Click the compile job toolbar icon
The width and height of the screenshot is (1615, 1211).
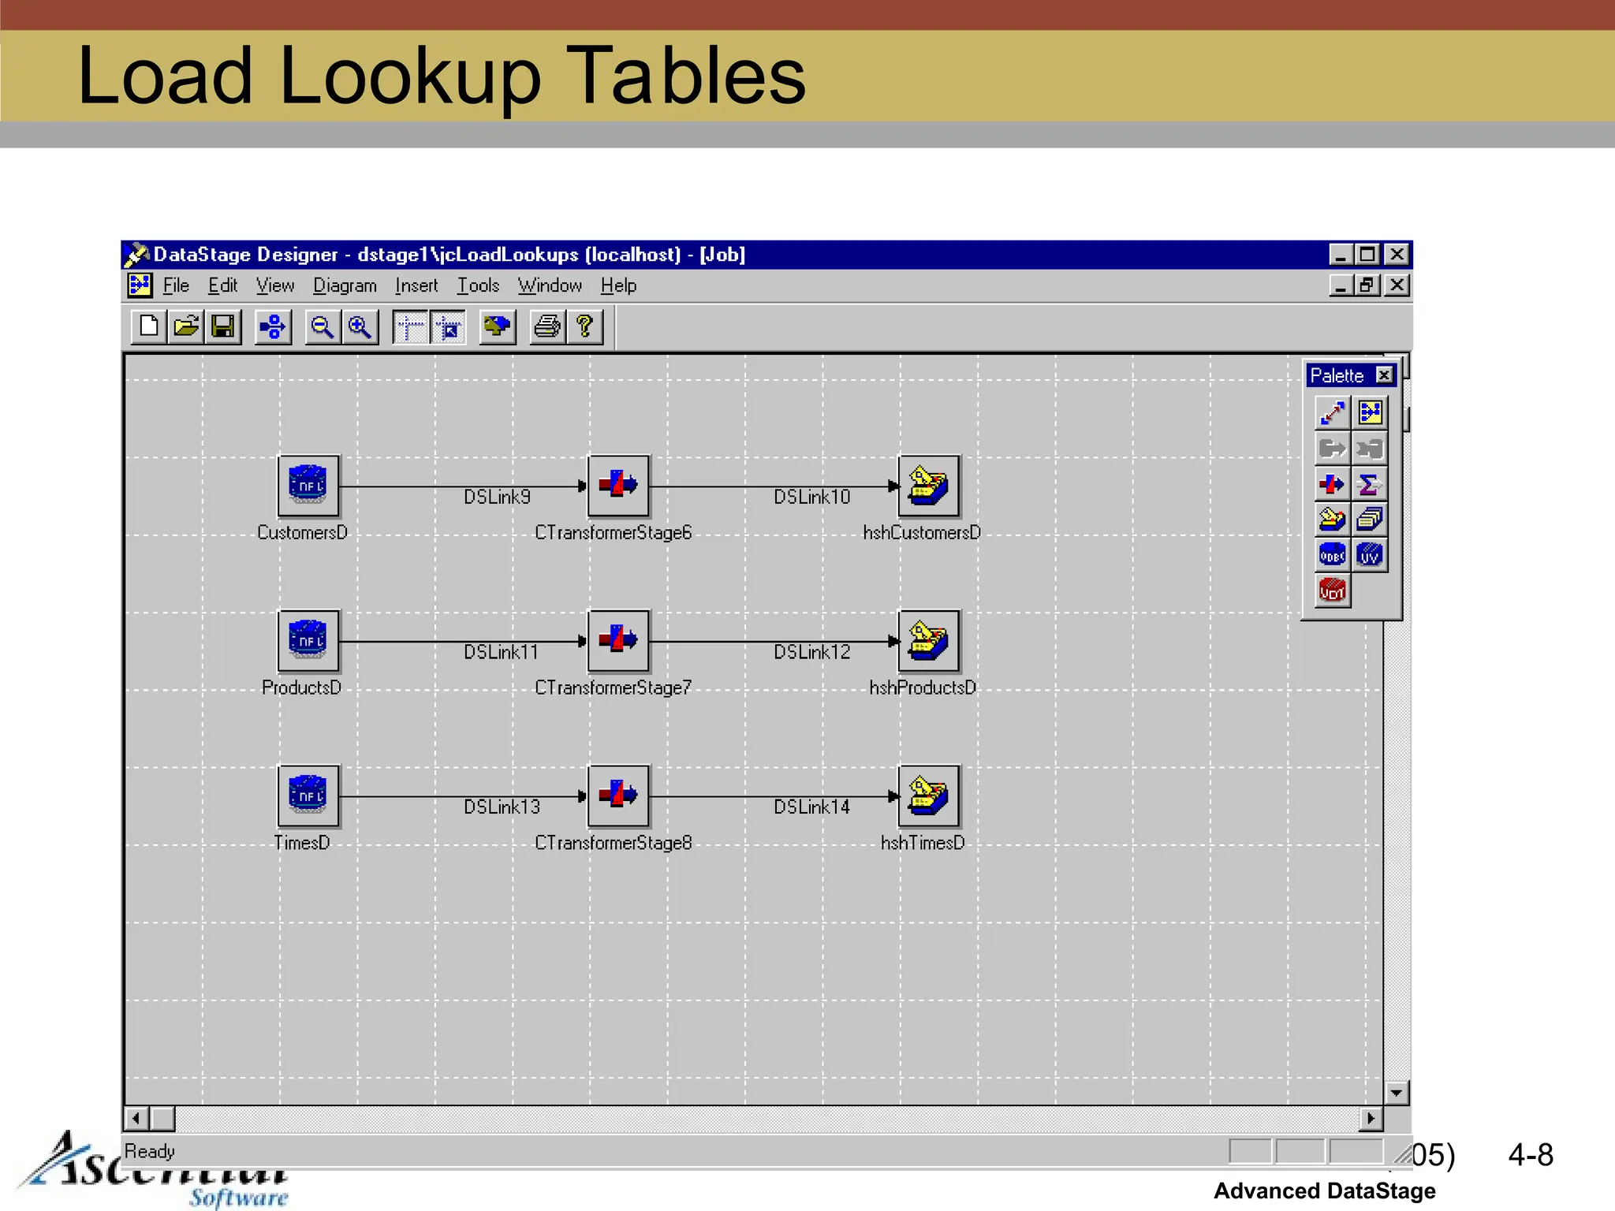pyautogui.click(x=498, y=326)
